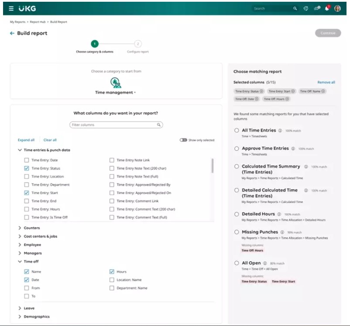350x326 pixels.
Task: Select the Missing Punches report radio button
Action: (237, 232)
